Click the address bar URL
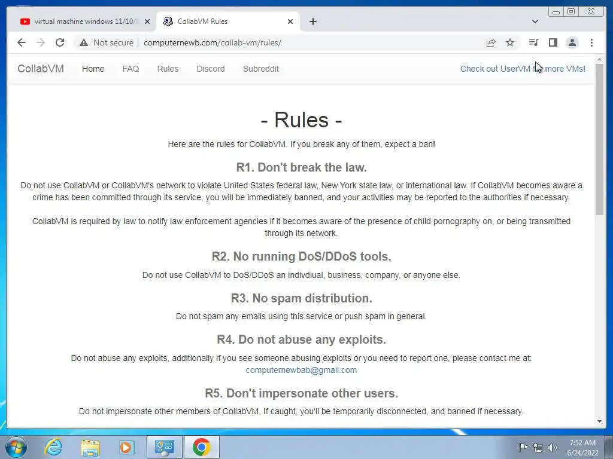Viewport: 613px width, 459px height. 213,42
